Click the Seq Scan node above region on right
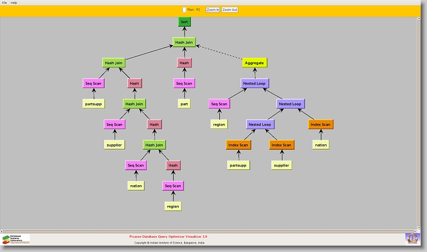 coord(219,104)
